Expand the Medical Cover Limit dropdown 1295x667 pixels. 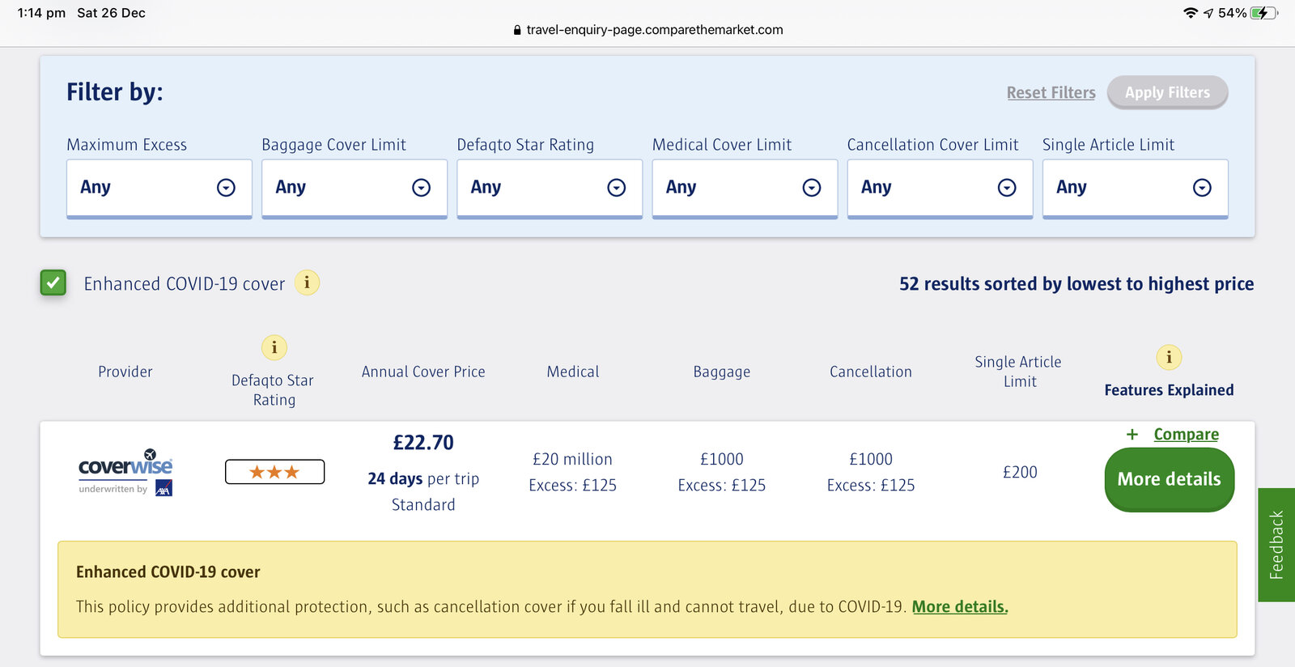coord(744,188)
